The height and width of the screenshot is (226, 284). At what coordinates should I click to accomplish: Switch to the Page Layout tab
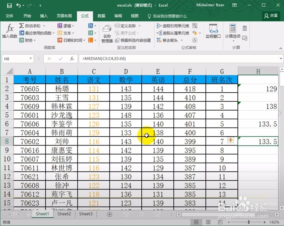64,16
